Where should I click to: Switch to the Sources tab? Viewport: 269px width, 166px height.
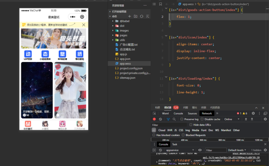click(192, 114)
